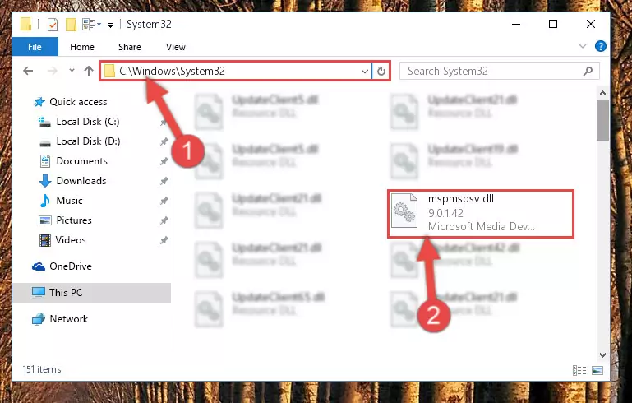Close the System32 window
The width and height of the screenshot is (632, 403).
[590, 24]
